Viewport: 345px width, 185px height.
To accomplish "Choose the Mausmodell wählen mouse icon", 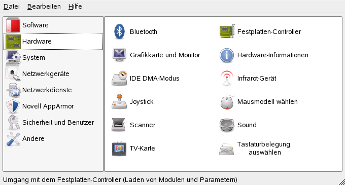I will (227, 102).
